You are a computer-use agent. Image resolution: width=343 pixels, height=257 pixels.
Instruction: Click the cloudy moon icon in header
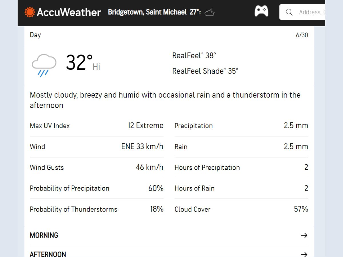point(210,12)
